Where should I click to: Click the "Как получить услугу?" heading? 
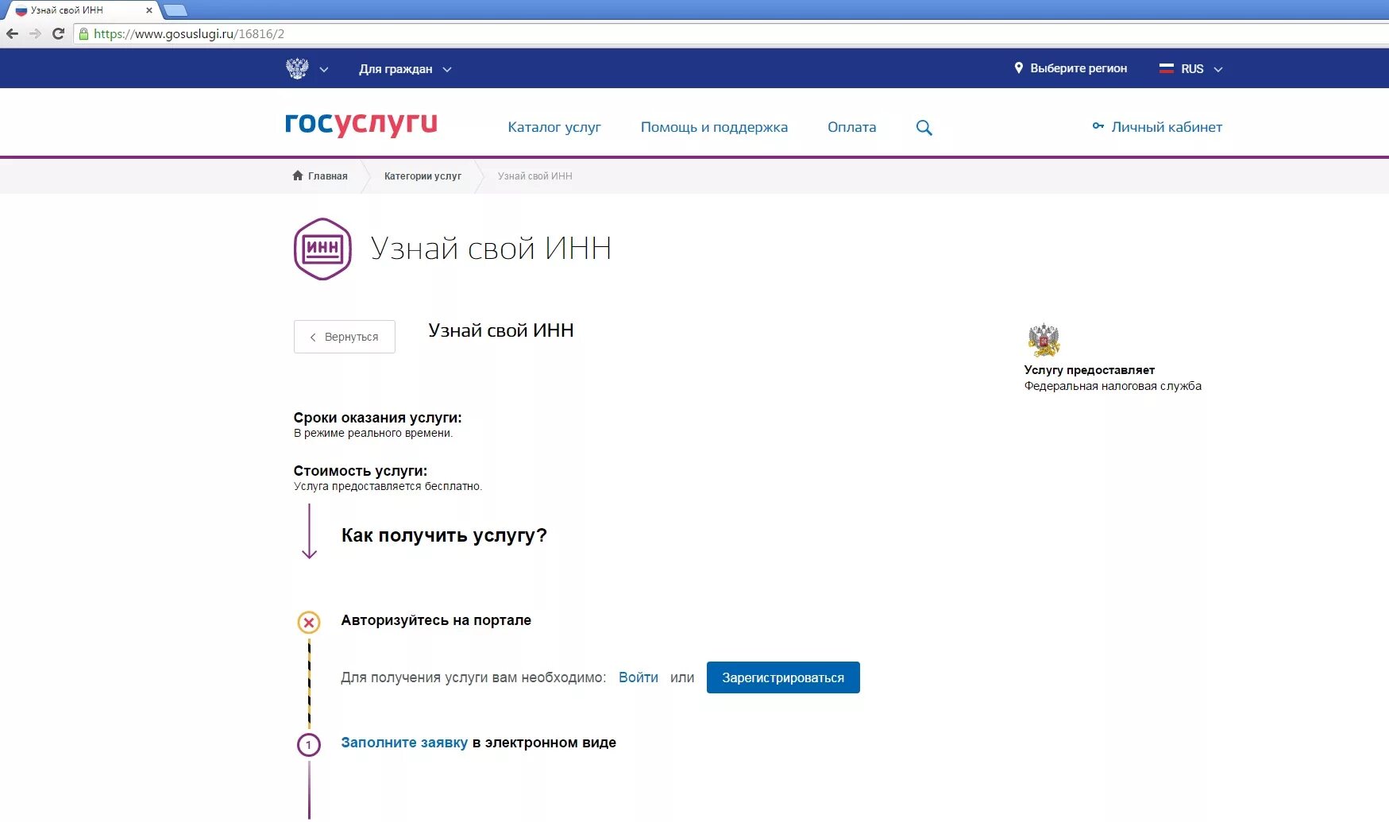coord(444,535)
